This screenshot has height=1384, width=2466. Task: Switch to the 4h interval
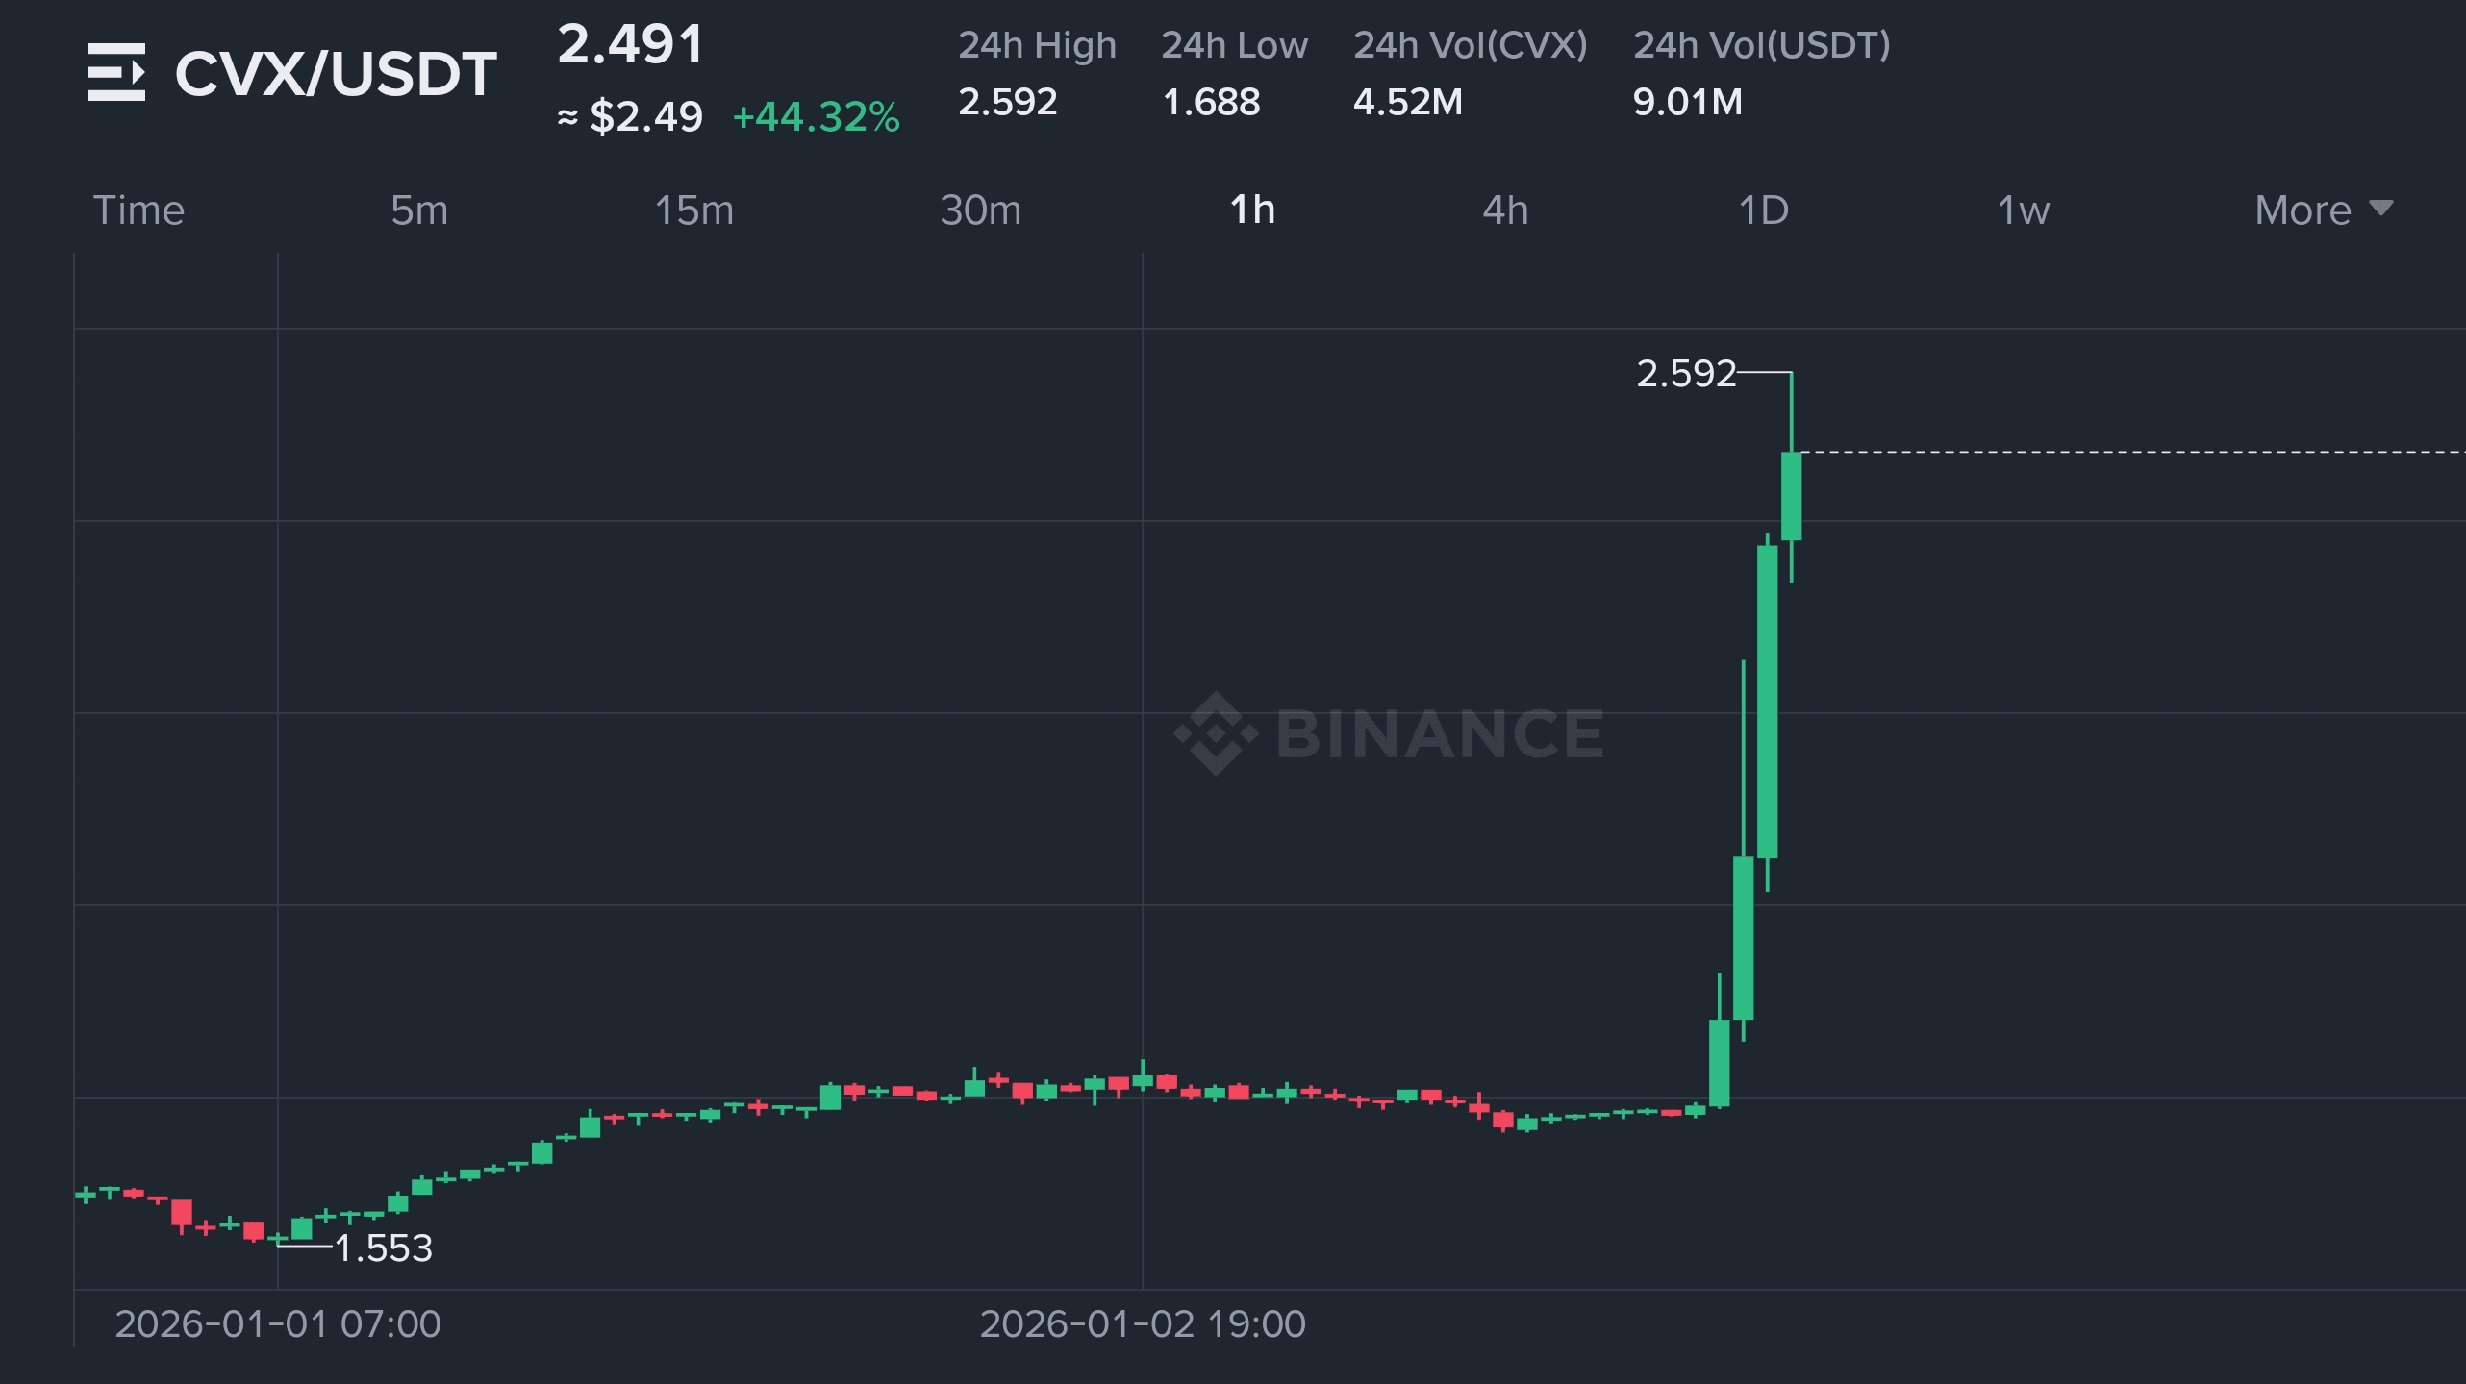pos(1504,210)
